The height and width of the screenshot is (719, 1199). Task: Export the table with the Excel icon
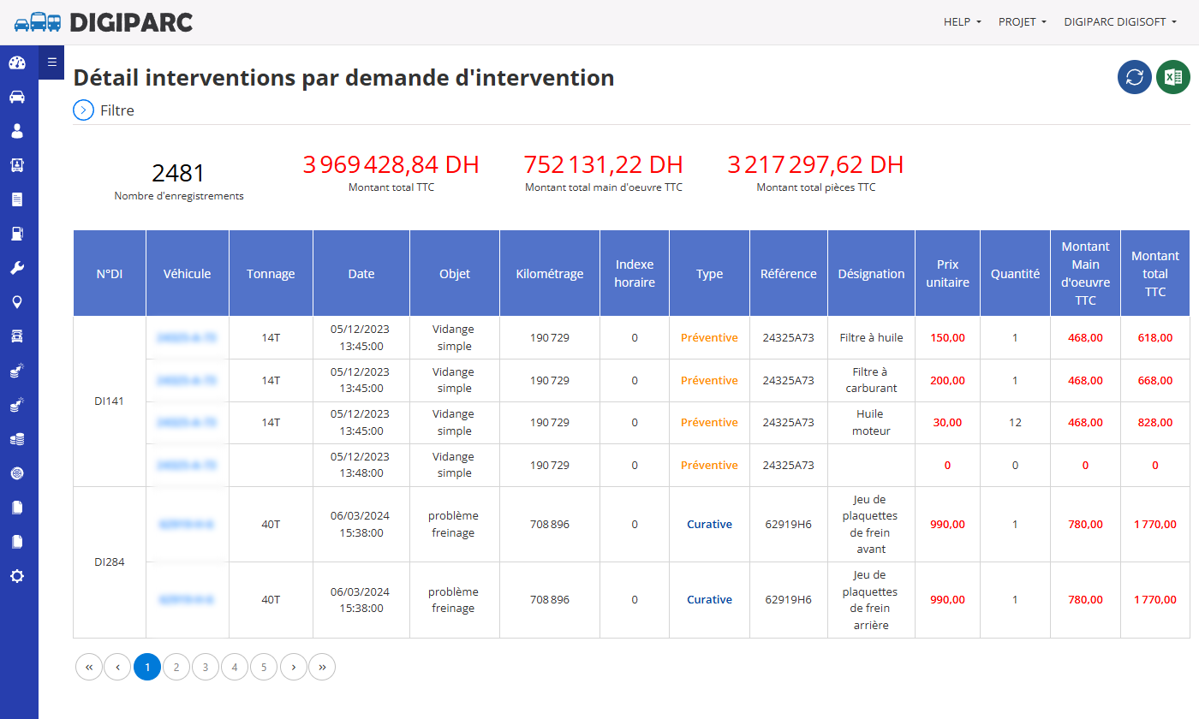[1173, 77]
